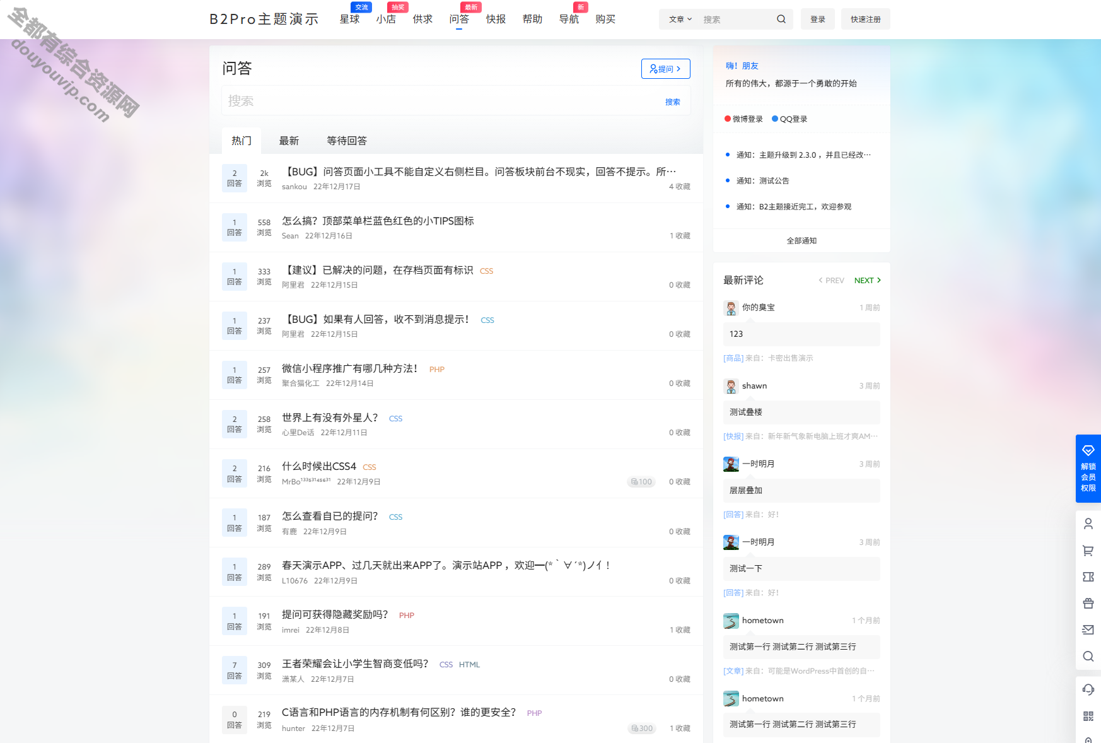Click the 300 reward badge on C语言和PHP question

tap(641, 728)
